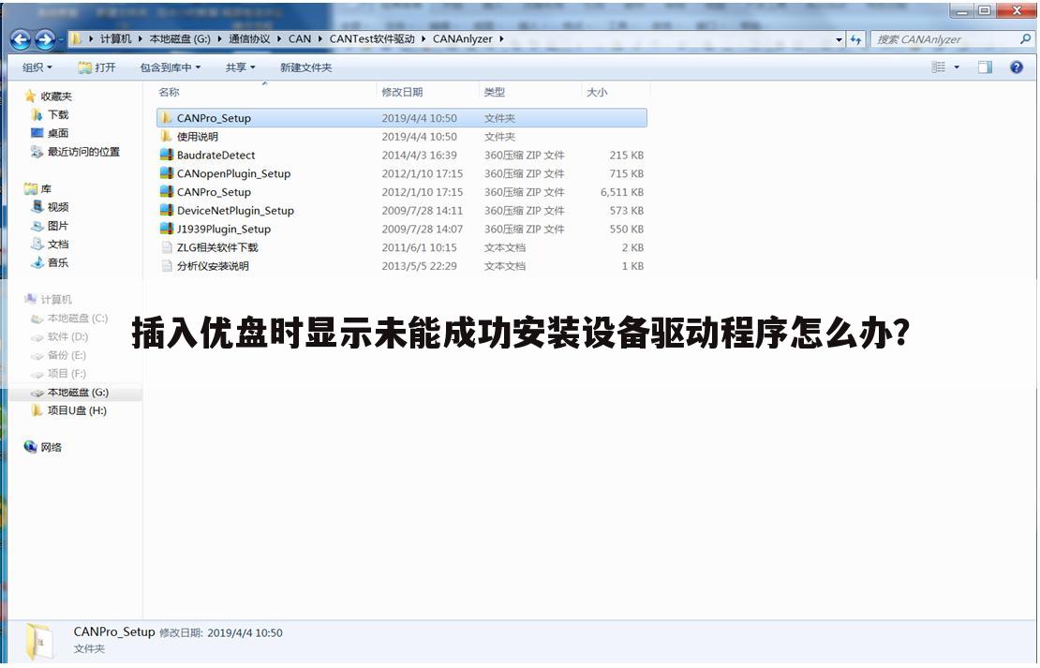Go back with the Back arrow button

[x=21, y=39]
